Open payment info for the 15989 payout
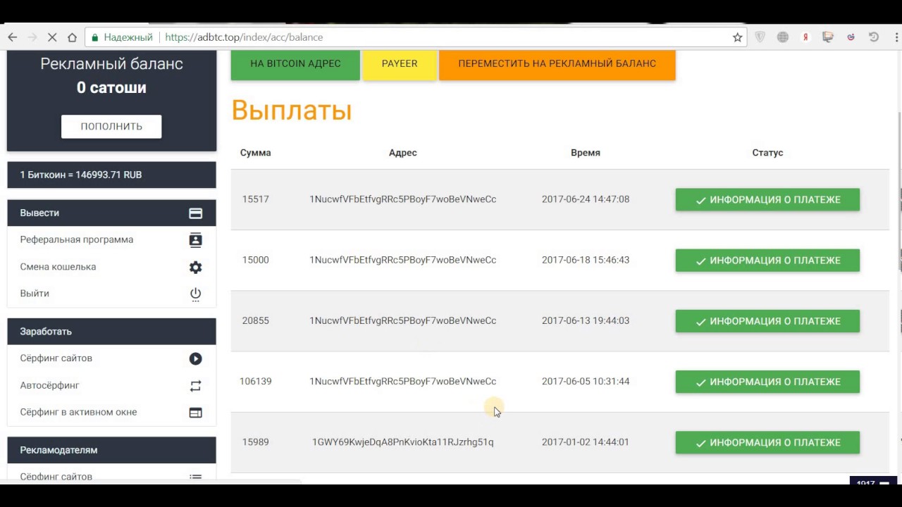902x507 pixels. [767, 442]
